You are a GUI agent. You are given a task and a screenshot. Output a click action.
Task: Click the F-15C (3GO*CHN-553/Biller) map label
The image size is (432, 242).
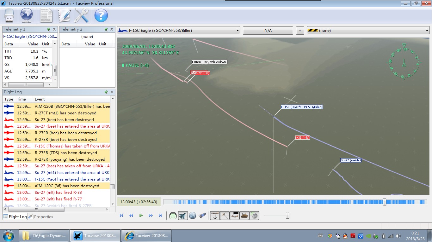[302, 107]
